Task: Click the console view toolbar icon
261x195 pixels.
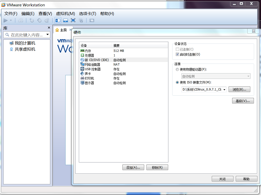Action: [92, 20]
